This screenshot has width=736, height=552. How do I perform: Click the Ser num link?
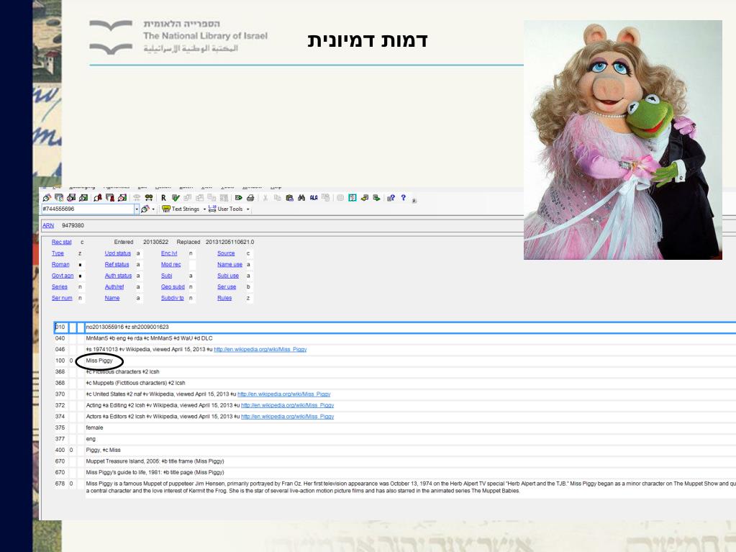(62, 298)
